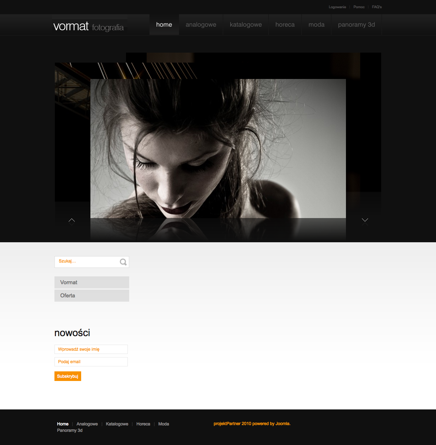Open the home tab in main navigation

(164, 25)
